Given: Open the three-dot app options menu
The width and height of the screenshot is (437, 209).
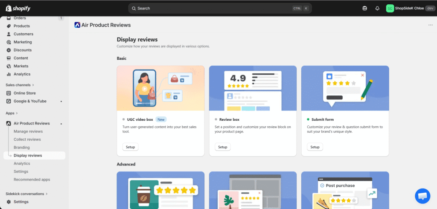Looking at the screenshot, I should 430,25.
